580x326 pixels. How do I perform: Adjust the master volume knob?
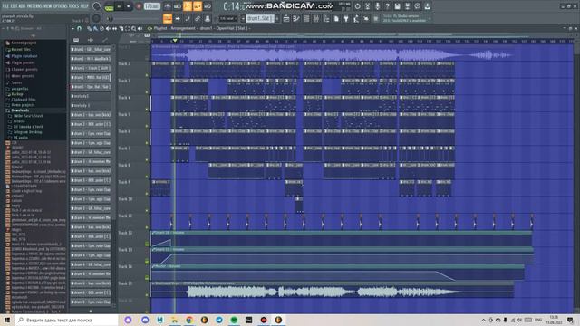coord(96,6)
